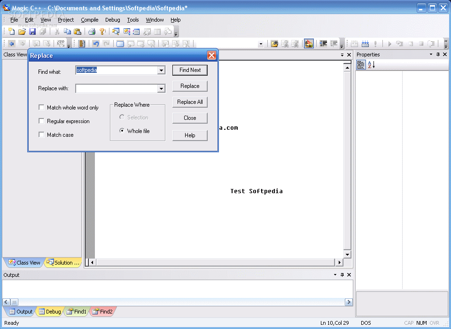
Task: Close the editor document with its X
Action: click(349, 55)
